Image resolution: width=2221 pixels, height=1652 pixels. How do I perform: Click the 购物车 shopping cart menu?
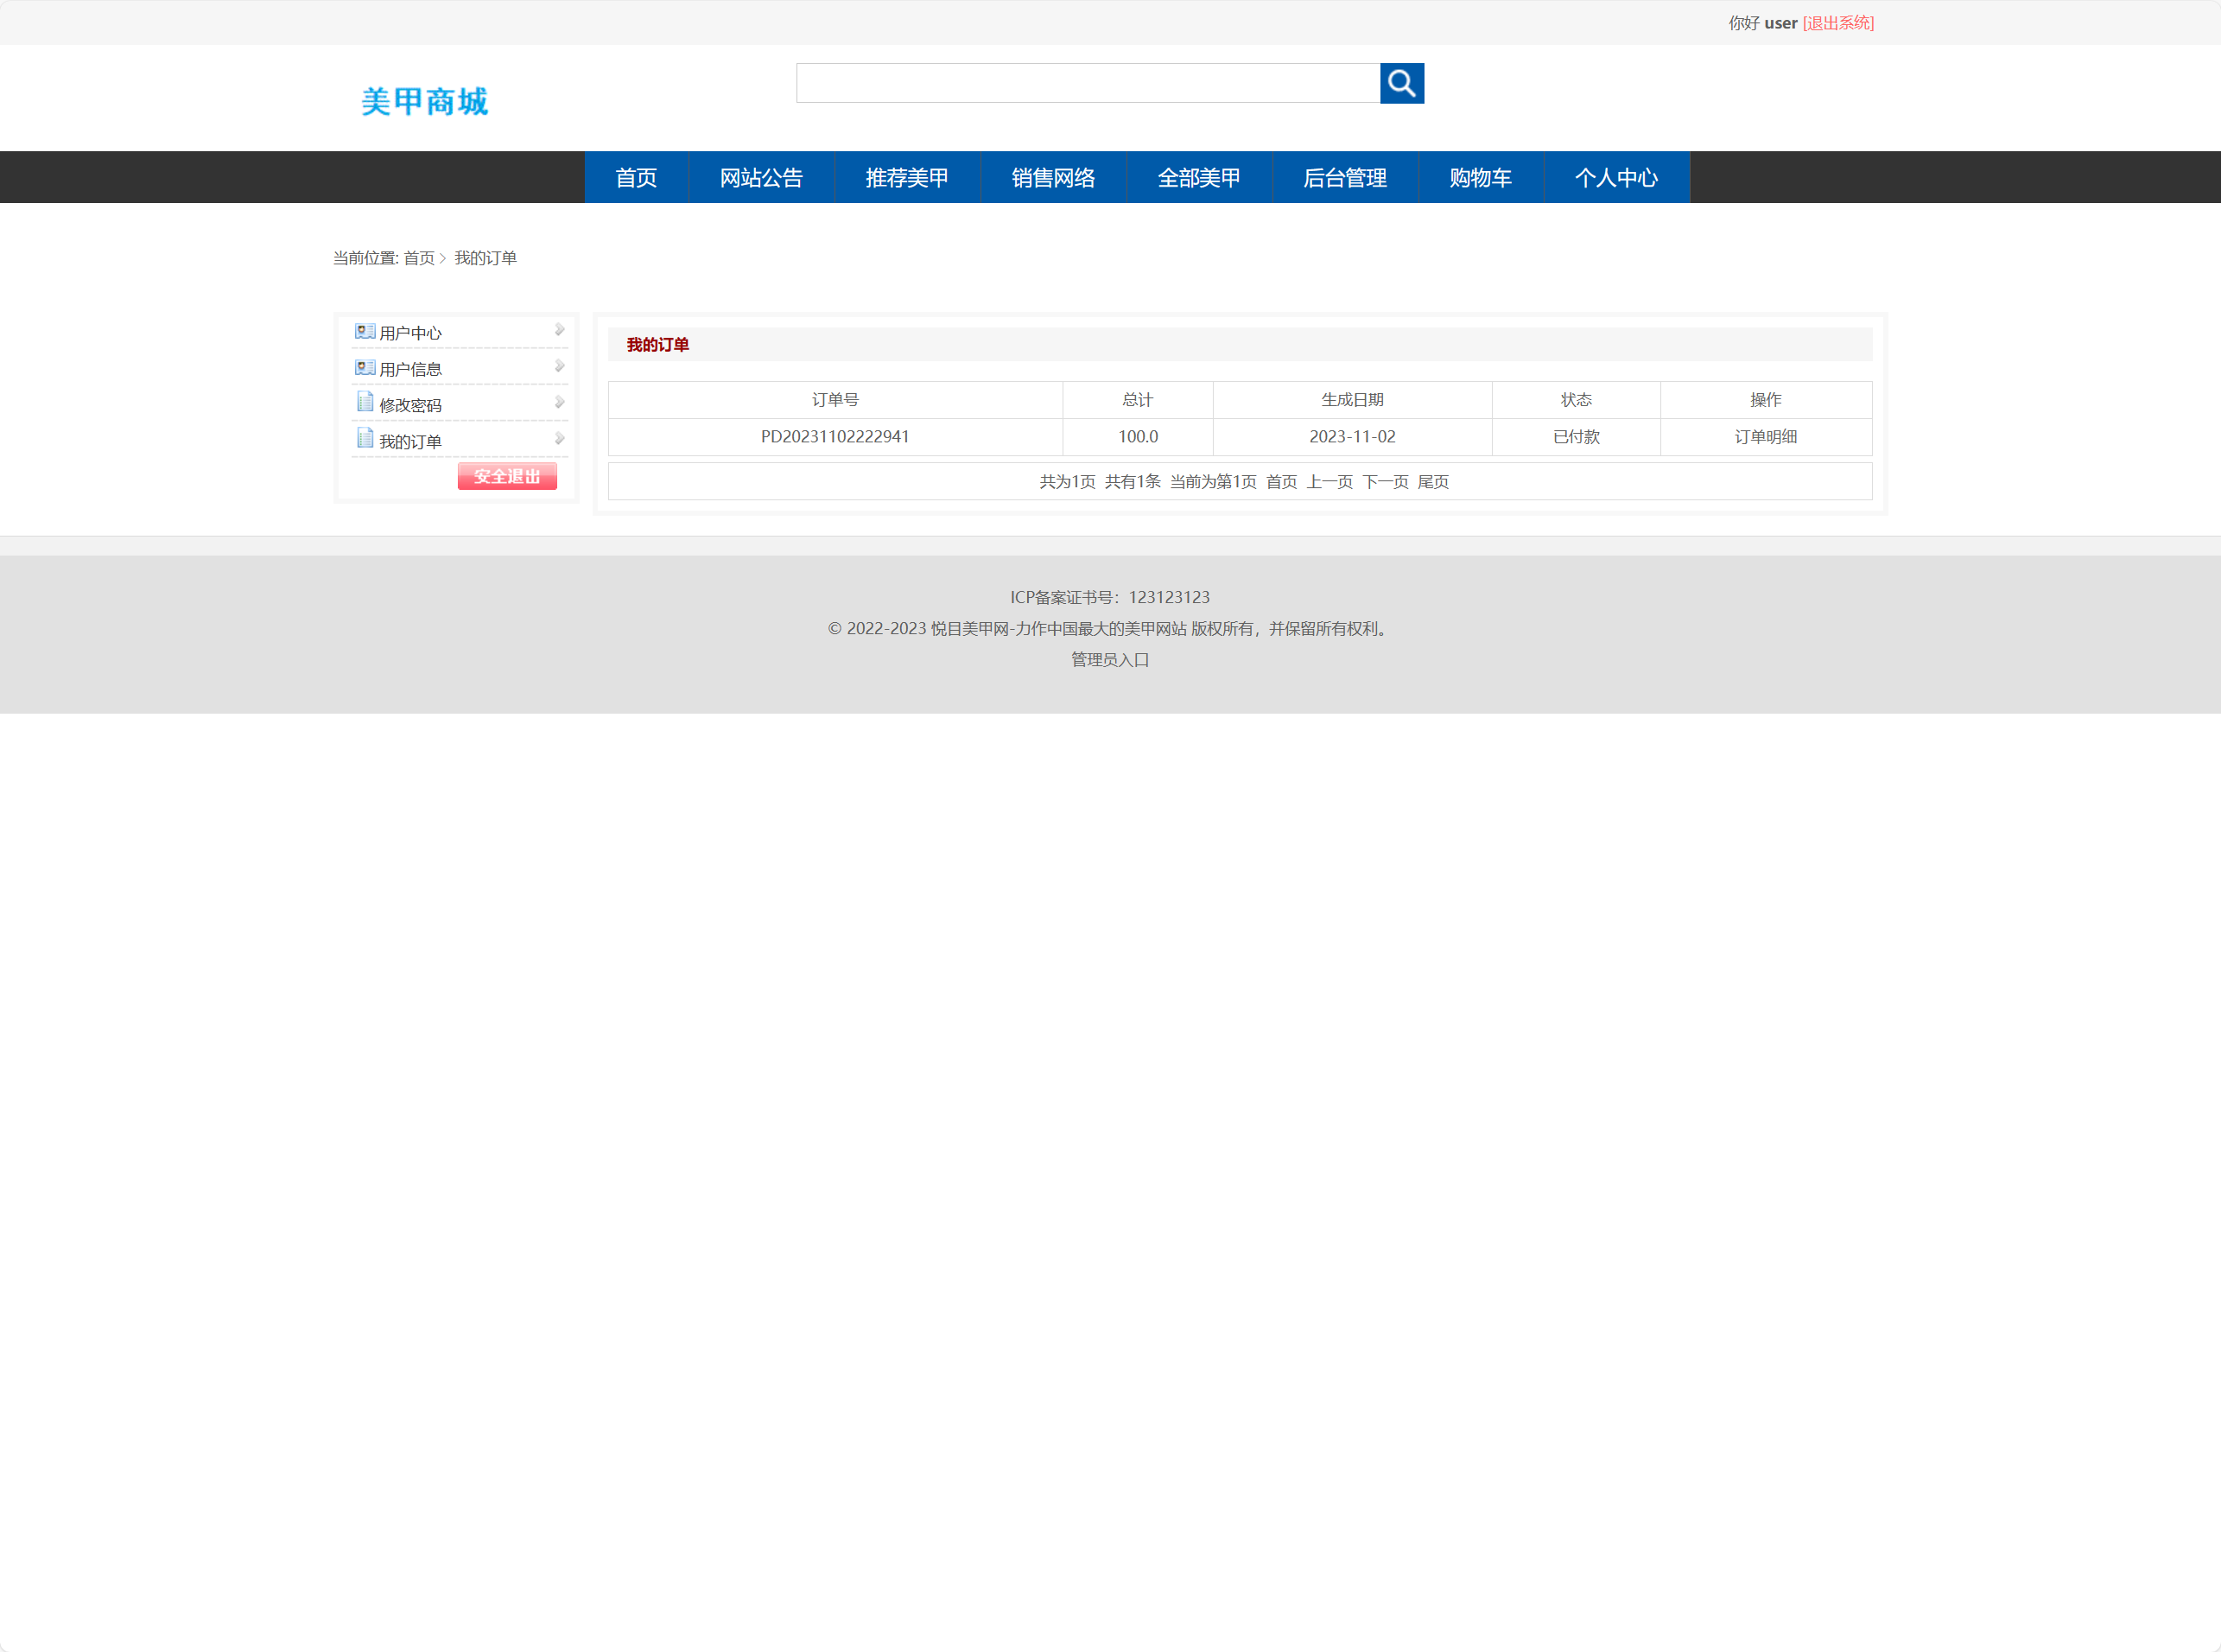pyautogui.click(x=1481, y=177)
